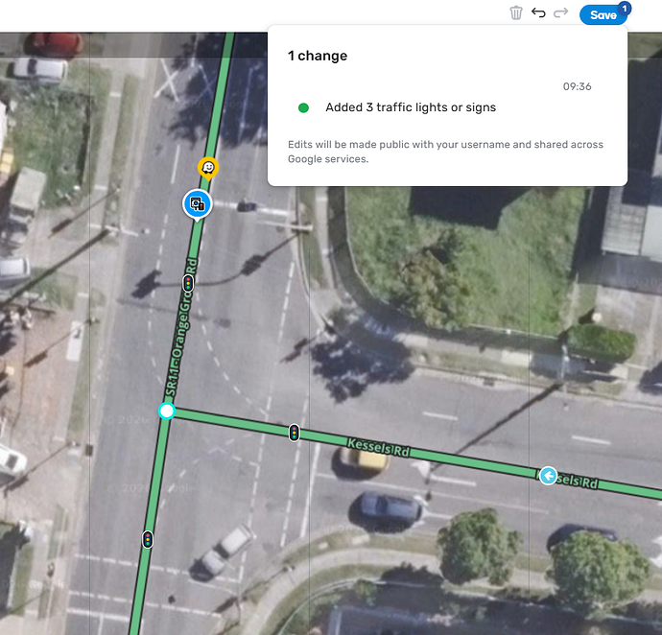Select the white junction node circle

167,411
